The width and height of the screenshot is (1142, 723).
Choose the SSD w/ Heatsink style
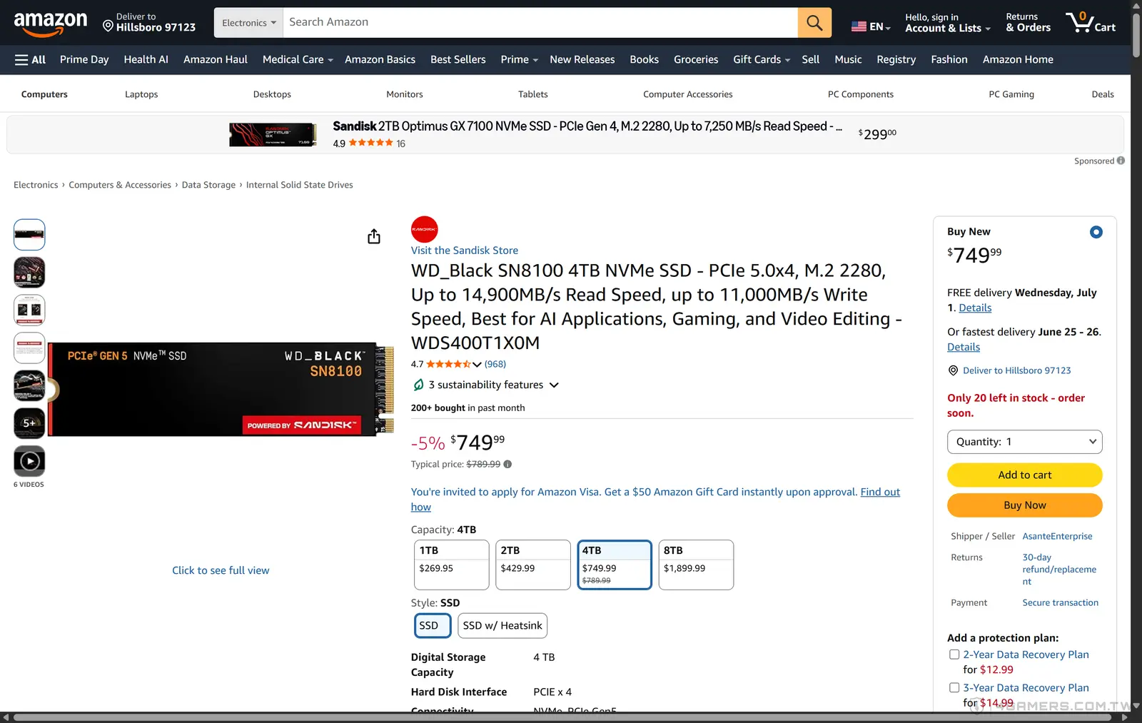tap(502, 625)
